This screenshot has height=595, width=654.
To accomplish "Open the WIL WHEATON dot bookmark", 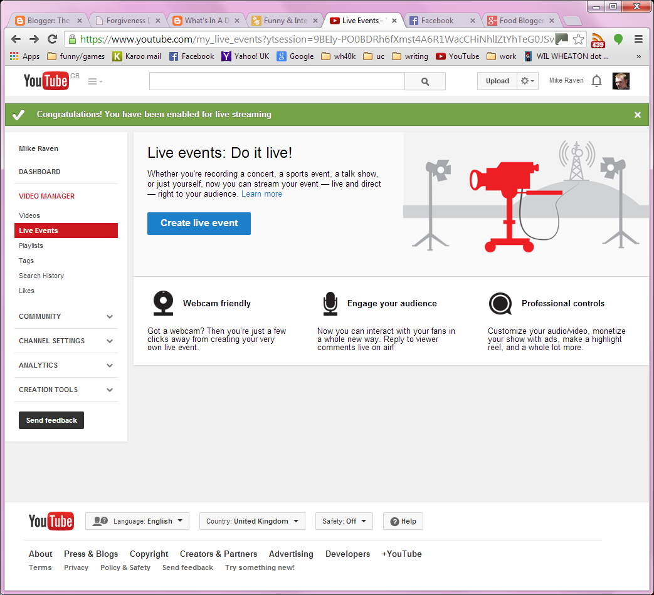I will (566, 56).
